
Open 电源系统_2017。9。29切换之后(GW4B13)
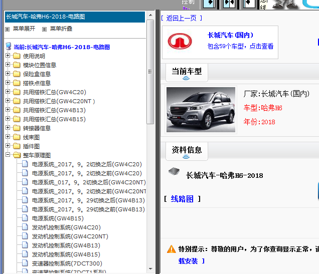pos(88,200)
